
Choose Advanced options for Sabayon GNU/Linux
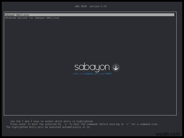point(32,18)
